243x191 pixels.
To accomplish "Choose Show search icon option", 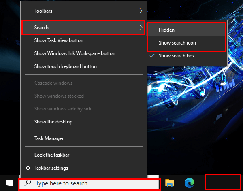I will click(x=177, y=43).
